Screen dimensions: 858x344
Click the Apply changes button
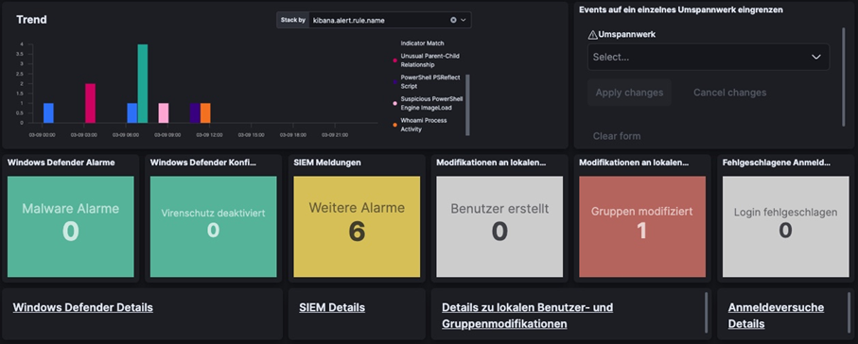coord(629,93)
